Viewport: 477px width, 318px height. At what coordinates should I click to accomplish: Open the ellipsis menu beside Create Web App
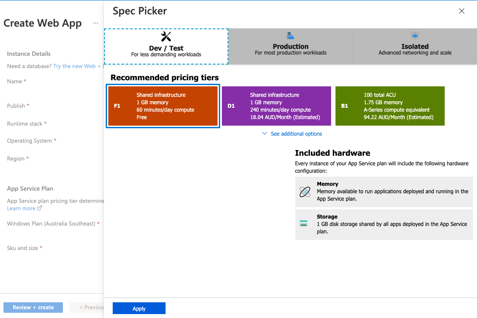pyautogui.click(x=96, y=23)
